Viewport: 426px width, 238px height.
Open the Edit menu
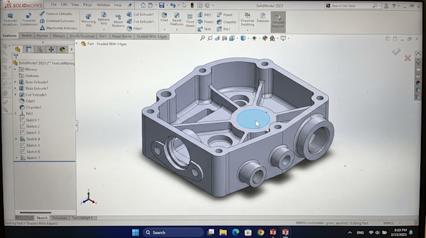(64, 4)
